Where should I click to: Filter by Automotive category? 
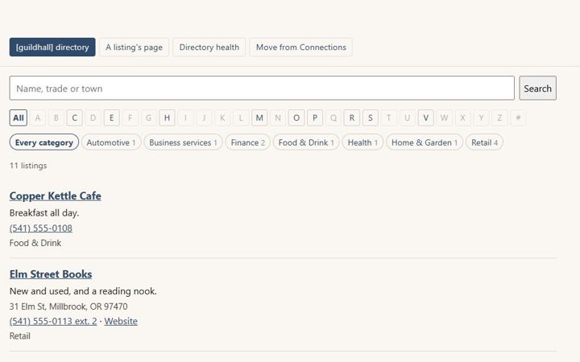pos(111,142)
